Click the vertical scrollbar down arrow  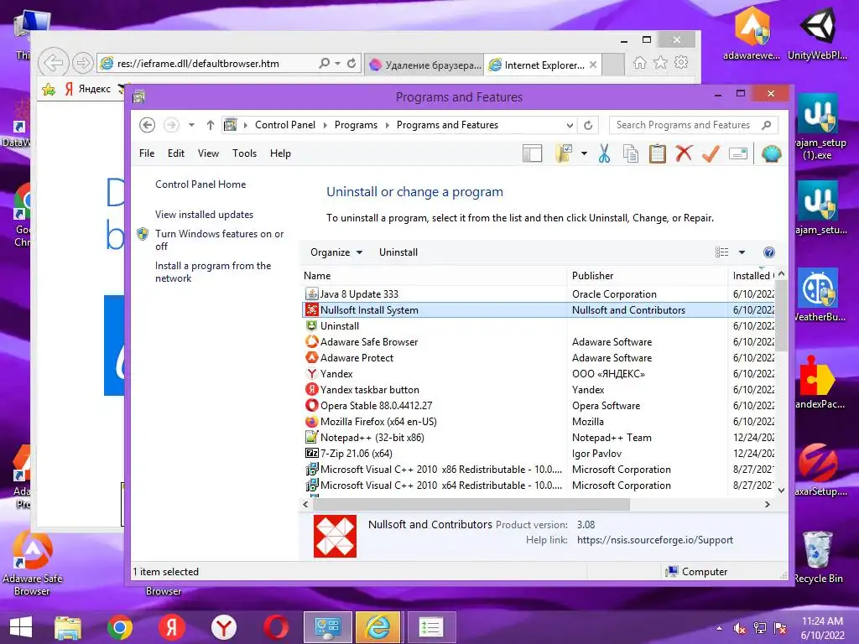click(781, 491)
